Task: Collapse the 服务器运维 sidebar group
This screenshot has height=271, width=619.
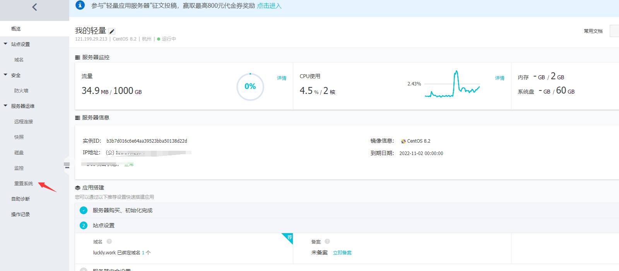Action: pyautogui.click(x=5, y=106)
